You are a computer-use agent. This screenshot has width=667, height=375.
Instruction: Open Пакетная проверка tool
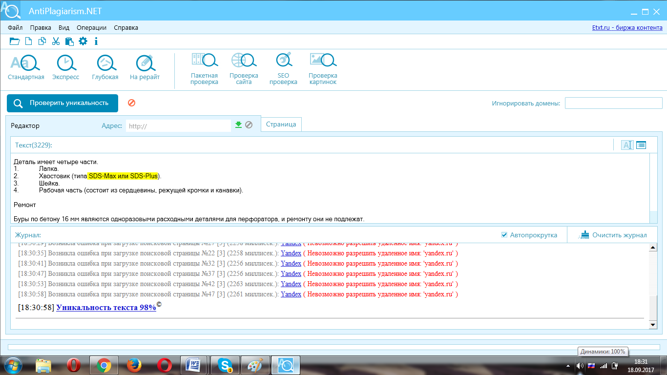click(x=204, y=69)
